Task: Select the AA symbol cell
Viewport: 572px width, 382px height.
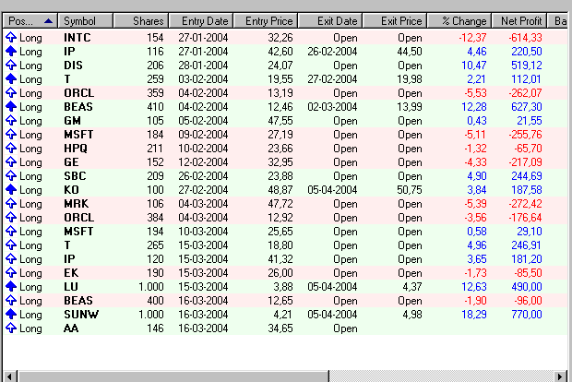Action: pyautogui.click(x=71, y=328)
